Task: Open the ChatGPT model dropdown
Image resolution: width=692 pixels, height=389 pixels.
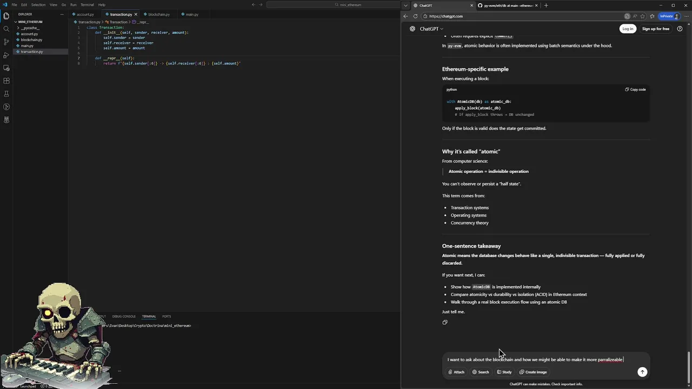Action: pyautogui.click(x=431, y=29)
